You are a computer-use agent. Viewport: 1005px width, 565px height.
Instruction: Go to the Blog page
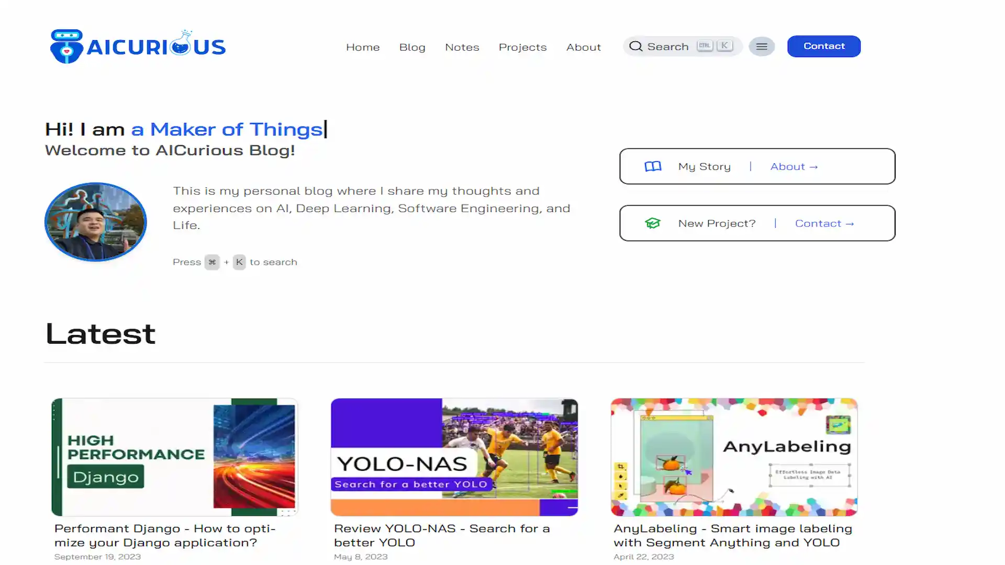(x=412, y=47)
